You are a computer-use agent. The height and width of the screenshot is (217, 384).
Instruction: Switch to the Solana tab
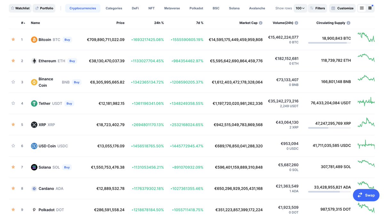pos(234,8)
